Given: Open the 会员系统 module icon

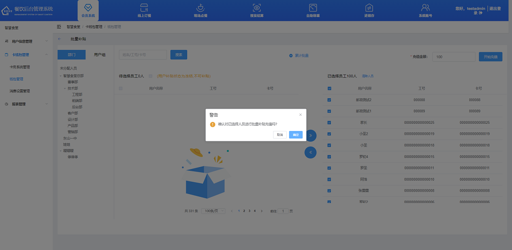Looking at the screenshot, I should pyautogui.click(x=88, y=8).
